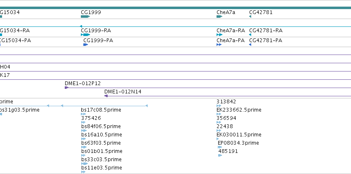The image size is (351, 174).
Task: Click the teal chromosome bar at top
Action: click(176, 8)
